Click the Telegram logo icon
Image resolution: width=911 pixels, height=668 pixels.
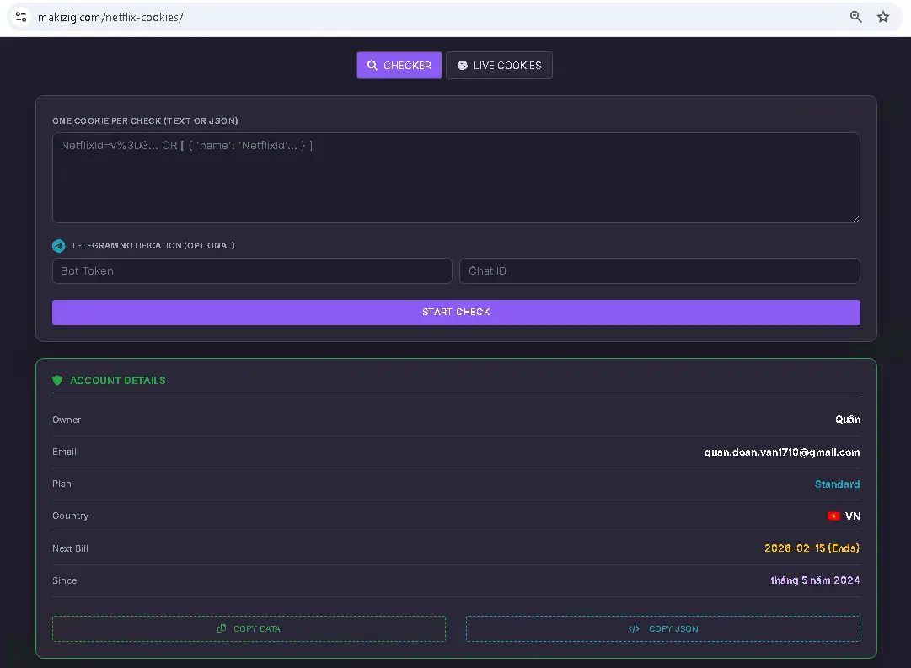coord(59,246)
